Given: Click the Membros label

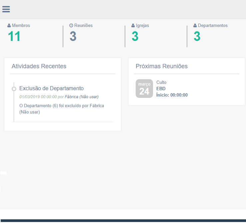Looking at the screenshot, I should click(x=21, y=26).
